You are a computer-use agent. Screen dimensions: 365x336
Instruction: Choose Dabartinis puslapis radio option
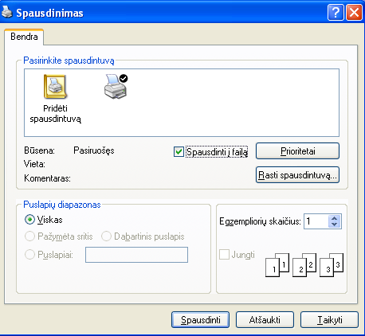tap(106, 236)
